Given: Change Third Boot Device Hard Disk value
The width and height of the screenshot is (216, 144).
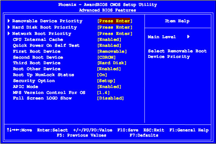Looking at the screenshot, I should 112,63.
